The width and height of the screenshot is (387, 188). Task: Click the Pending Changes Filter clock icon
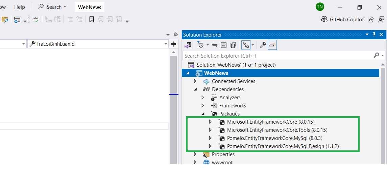pos(200,45)
